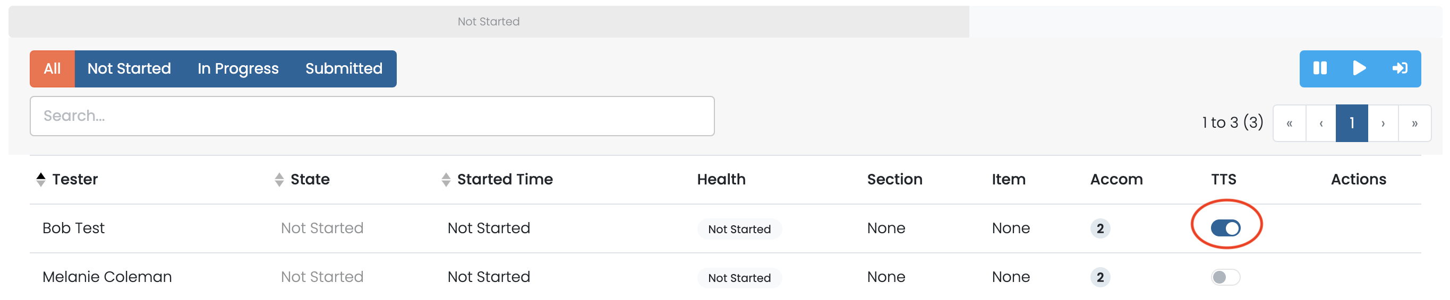This screenshot has height=300, width=1450.
Task: Go to previous page arrow
Action: coord(1320,123)
